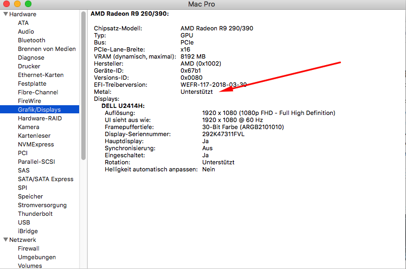This screenshot has width=406, height=269.
Task: Click the Synchronisierung value Aus
Action: (x=208, y=148)
